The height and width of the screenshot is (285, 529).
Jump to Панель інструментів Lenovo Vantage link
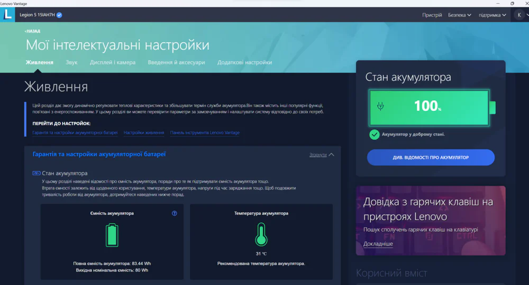coord(205,132)
